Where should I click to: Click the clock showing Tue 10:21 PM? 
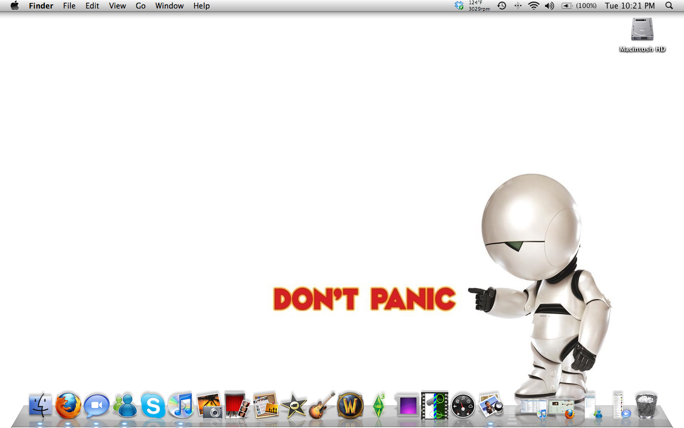pos(629,6)
